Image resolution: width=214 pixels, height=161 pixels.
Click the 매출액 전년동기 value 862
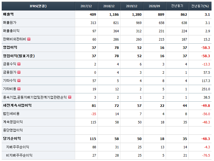pyautogui.click(x=184, y=15)
